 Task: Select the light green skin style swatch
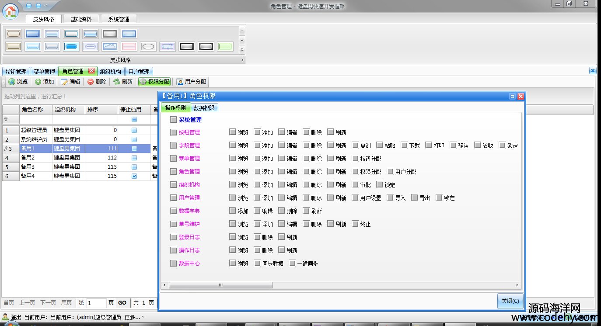[225, 47]
